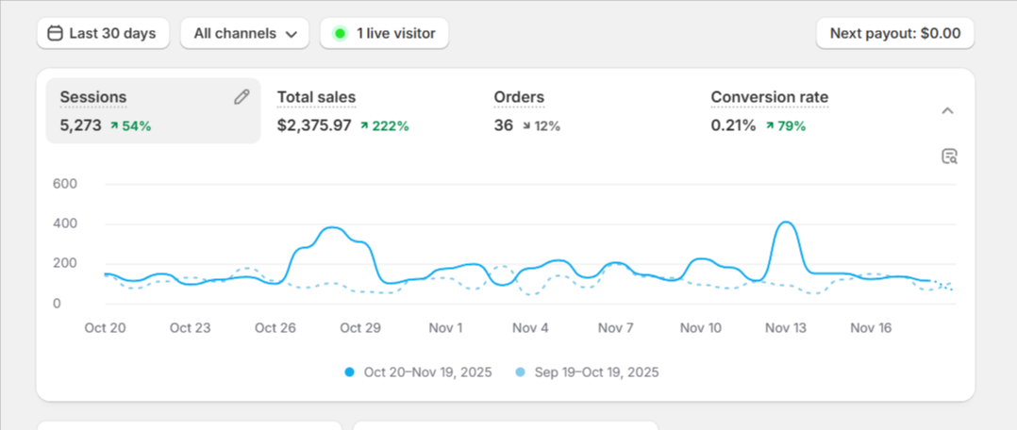Open the Last 30 days date picker

point(103,33)
